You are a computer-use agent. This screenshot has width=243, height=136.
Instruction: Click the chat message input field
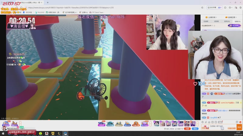click(x=223, y=127)
